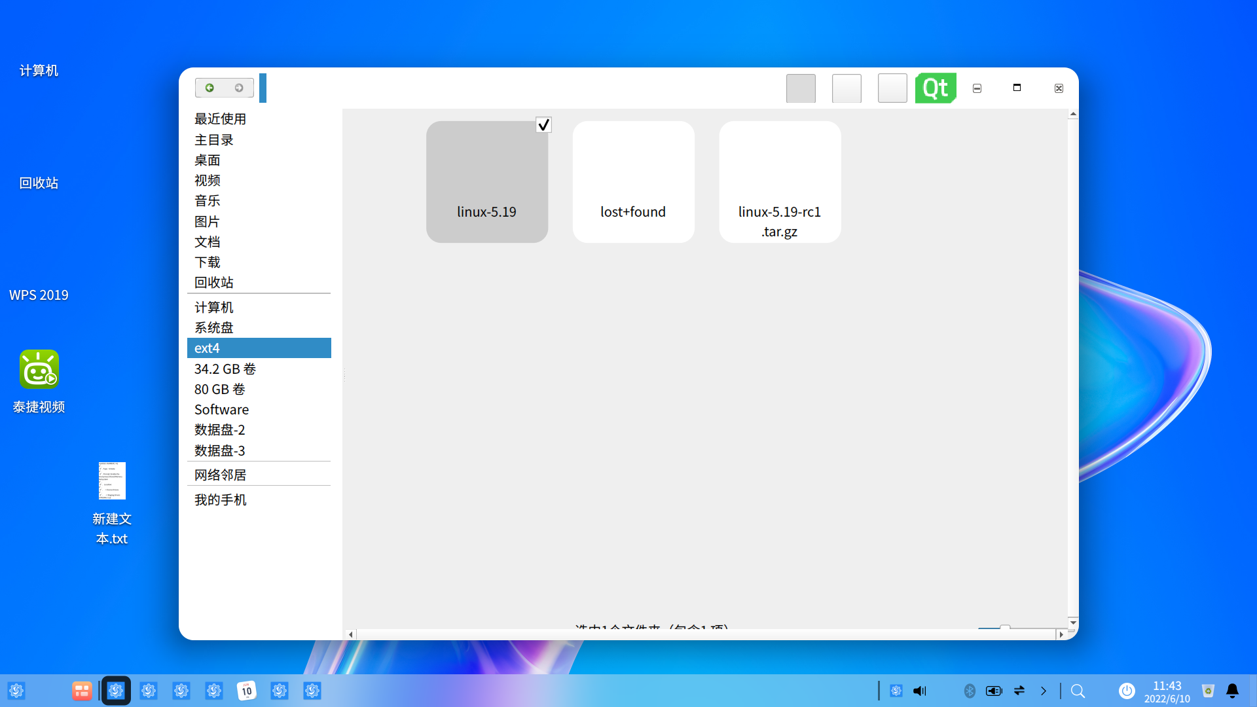Select Software drive in sidebar
1257x707 pixels.
tap(221, 410)
